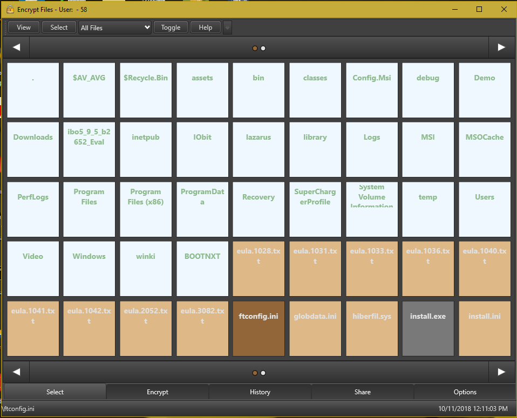Open the library folder tile
This screenshot has width=517, height=418.
point(315,149)
